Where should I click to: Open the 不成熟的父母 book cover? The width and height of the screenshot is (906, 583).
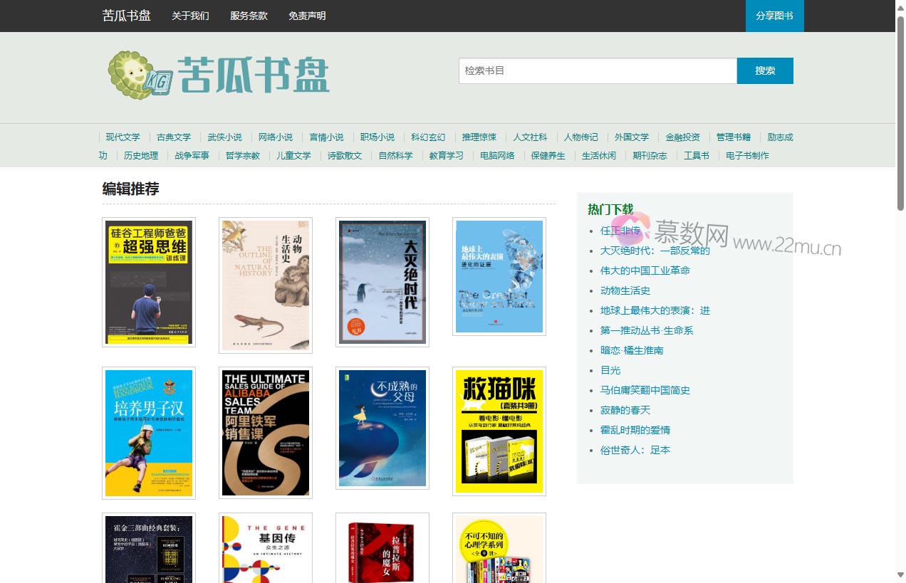click(382, 428)
